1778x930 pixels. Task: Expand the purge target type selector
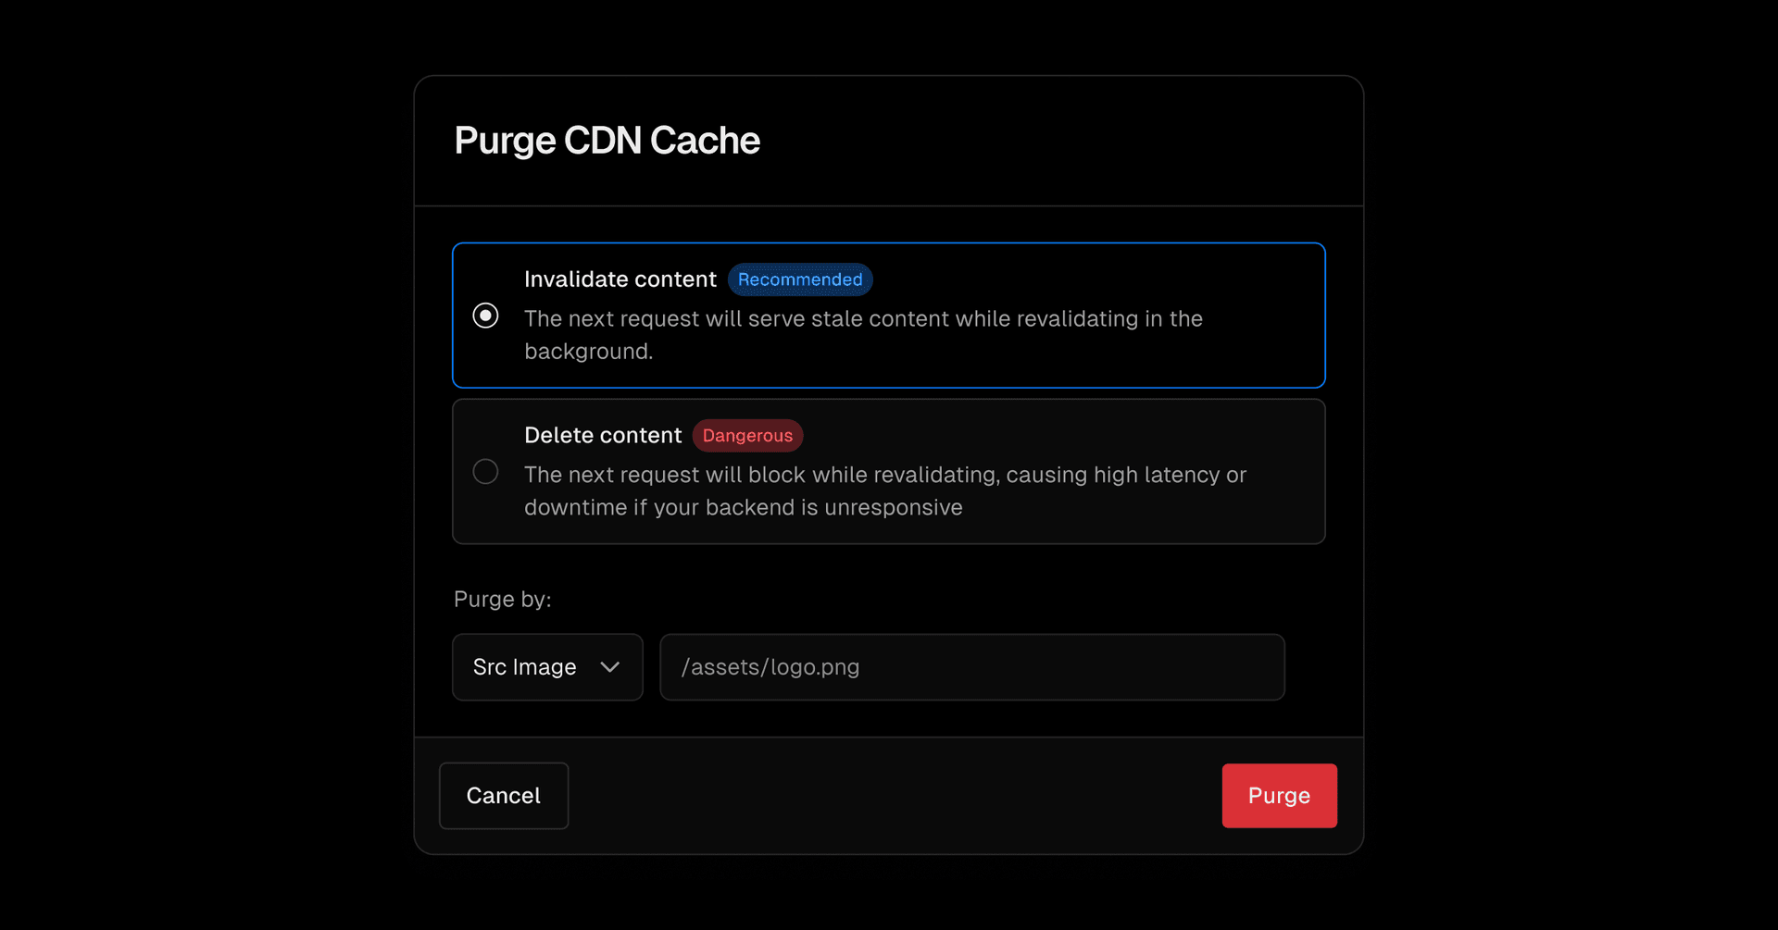[x=546, y=666]
